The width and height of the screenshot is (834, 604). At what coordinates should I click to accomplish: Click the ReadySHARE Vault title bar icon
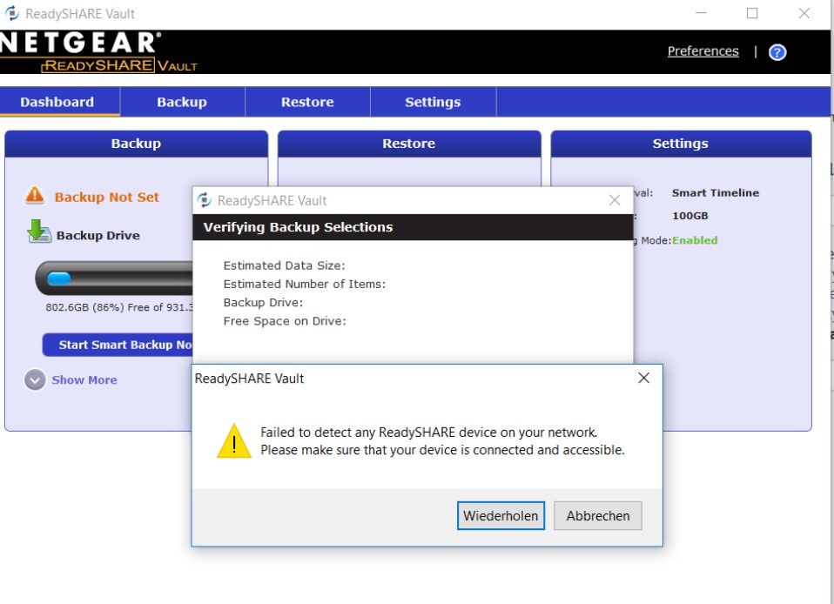point(11,13)
